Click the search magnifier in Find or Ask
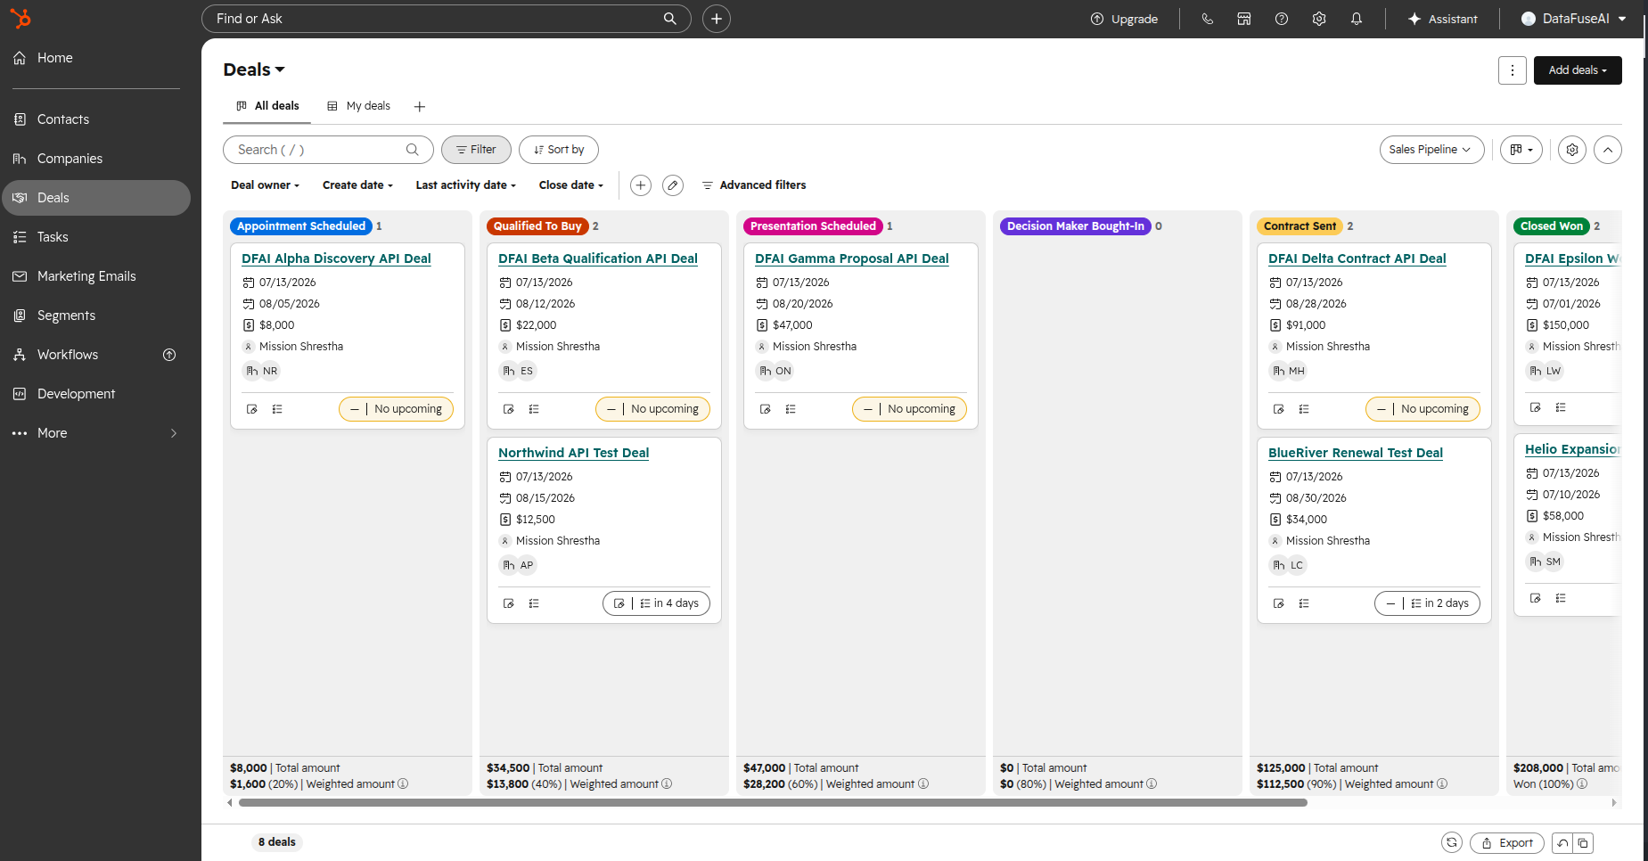Image resolution: width=1648 pixels, height=861 pixels. (x=670, y=19)
